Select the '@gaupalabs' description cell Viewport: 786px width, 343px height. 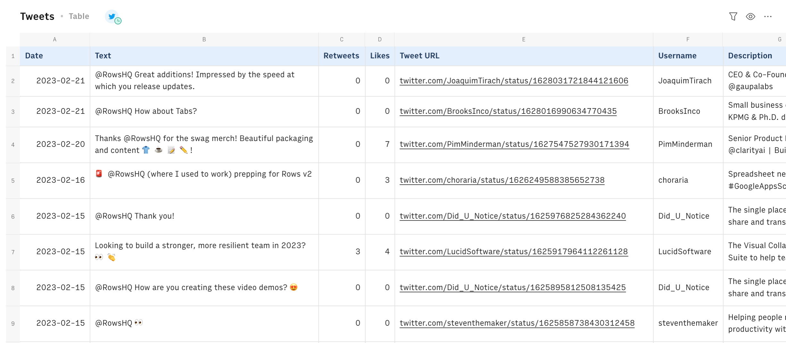(x=755, y=81)
